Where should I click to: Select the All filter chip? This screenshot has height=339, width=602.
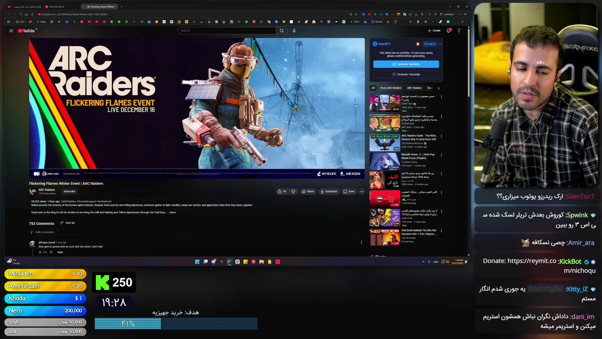(373, 88)
